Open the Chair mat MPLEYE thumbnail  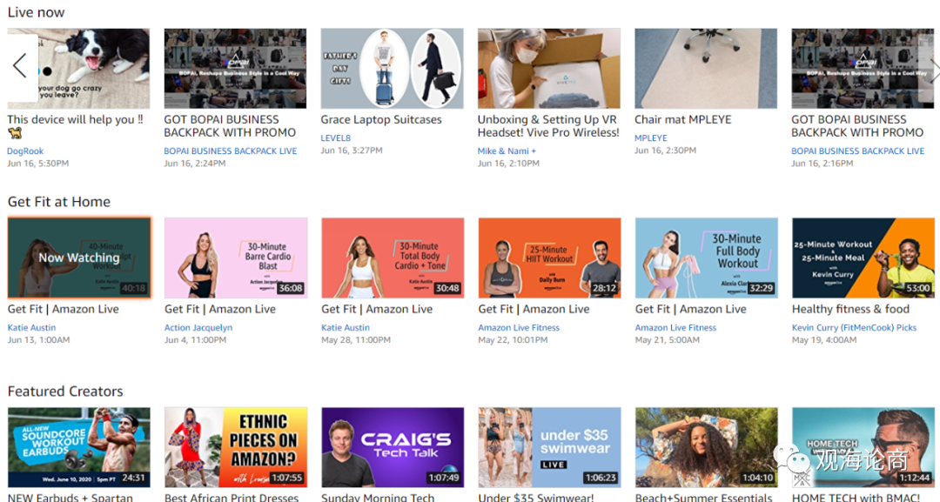pos(706,68)
